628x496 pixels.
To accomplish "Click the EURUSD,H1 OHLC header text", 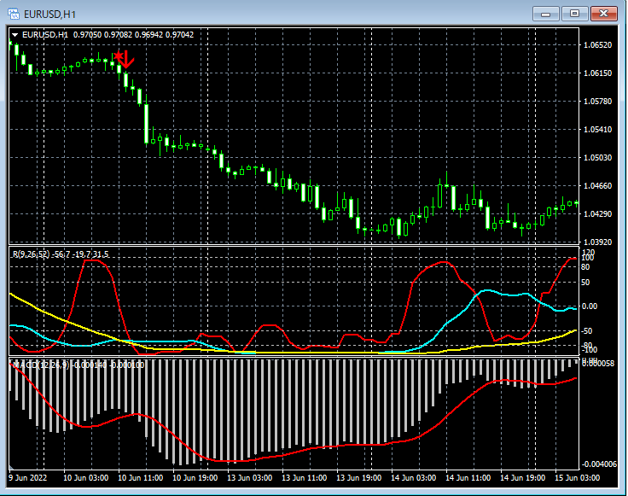I will pos(108,35).
